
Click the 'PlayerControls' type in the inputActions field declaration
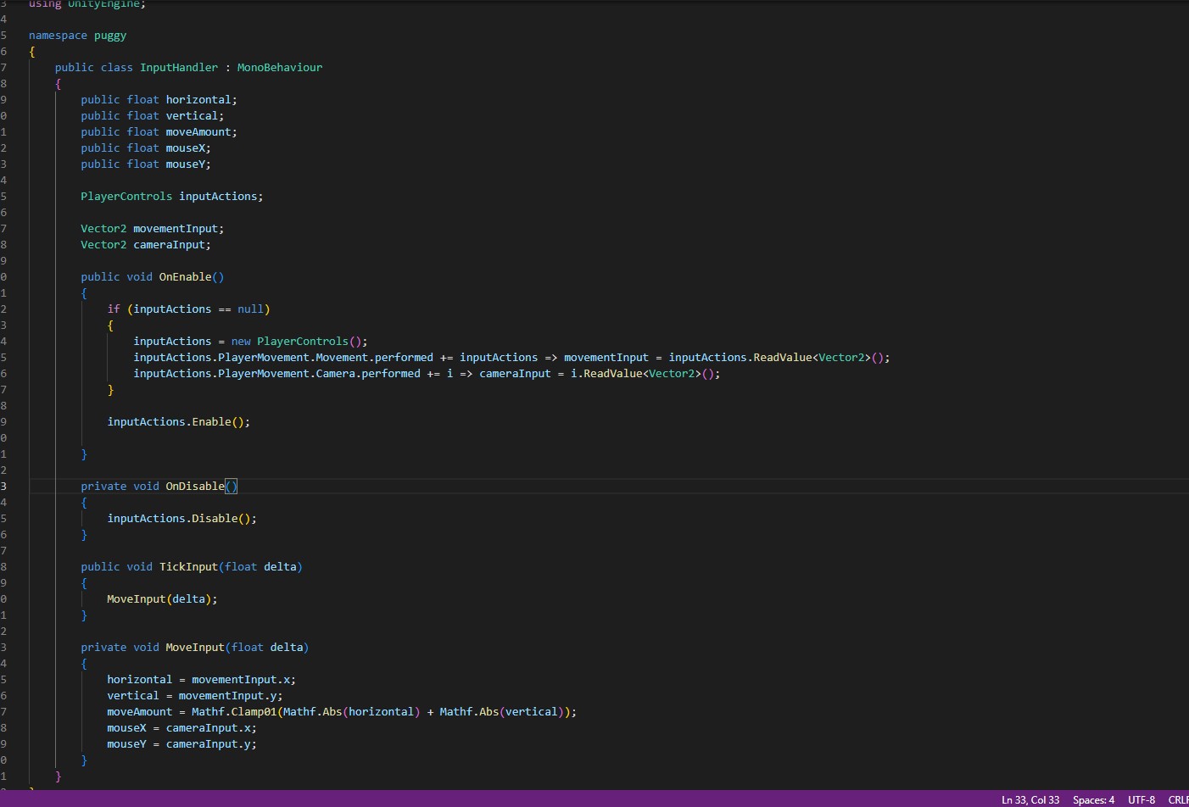coord(126,197)
